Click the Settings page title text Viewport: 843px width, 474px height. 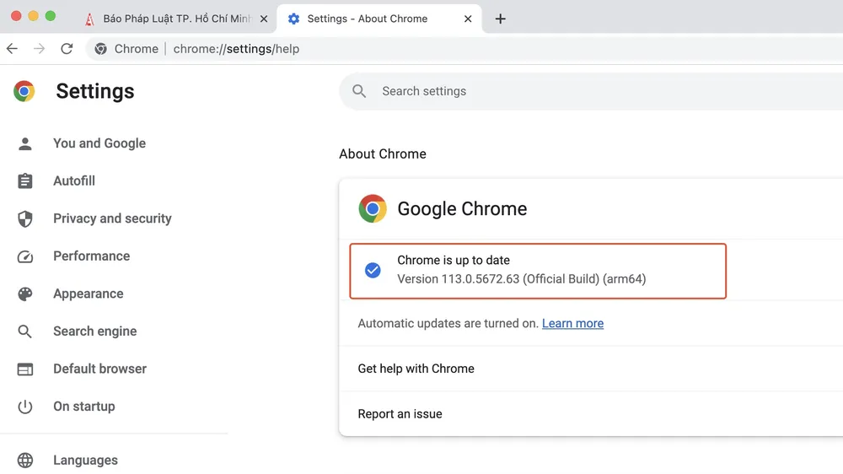pos(95,91)
